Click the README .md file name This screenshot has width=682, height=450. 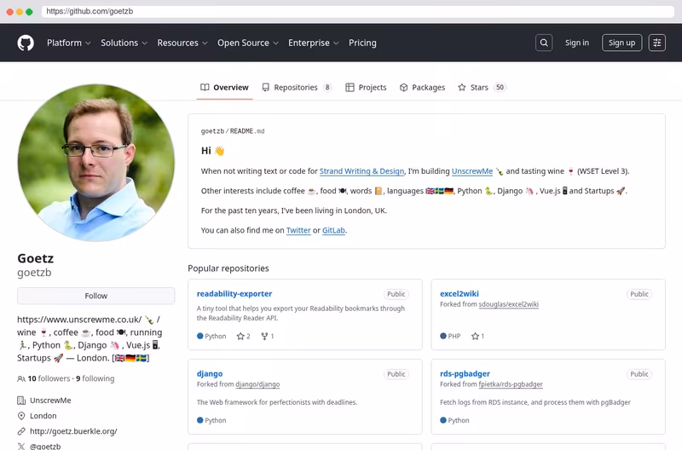(x=247, y=131)
